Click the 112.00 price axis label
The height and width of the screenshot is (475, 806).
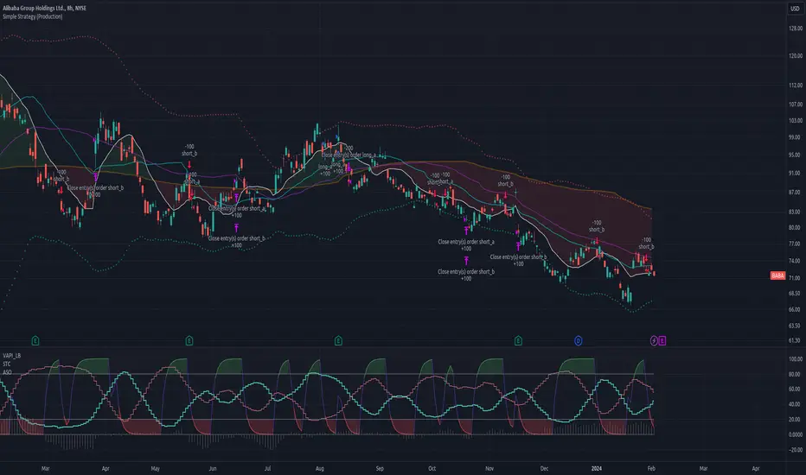796,85
